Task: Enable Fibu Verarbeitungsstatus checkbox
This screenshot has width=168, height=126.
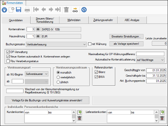Action: pos(8,61)
